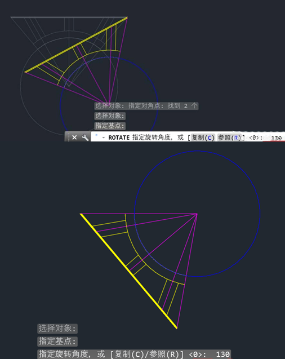Click the upper 指定基点 prompt label
This screenshot has height=359, width=285.
point(110,126)
